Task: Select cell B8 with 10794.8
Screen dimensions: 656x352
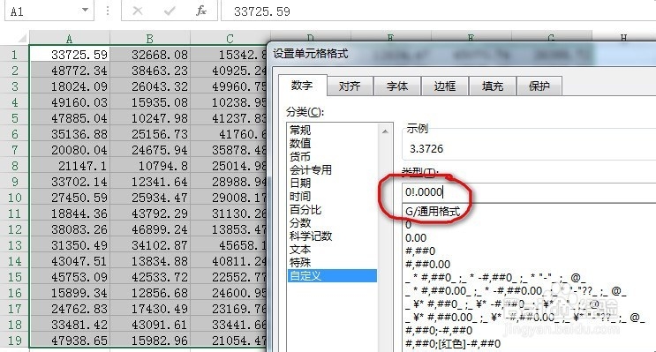Action: click(x=150, y=166)
